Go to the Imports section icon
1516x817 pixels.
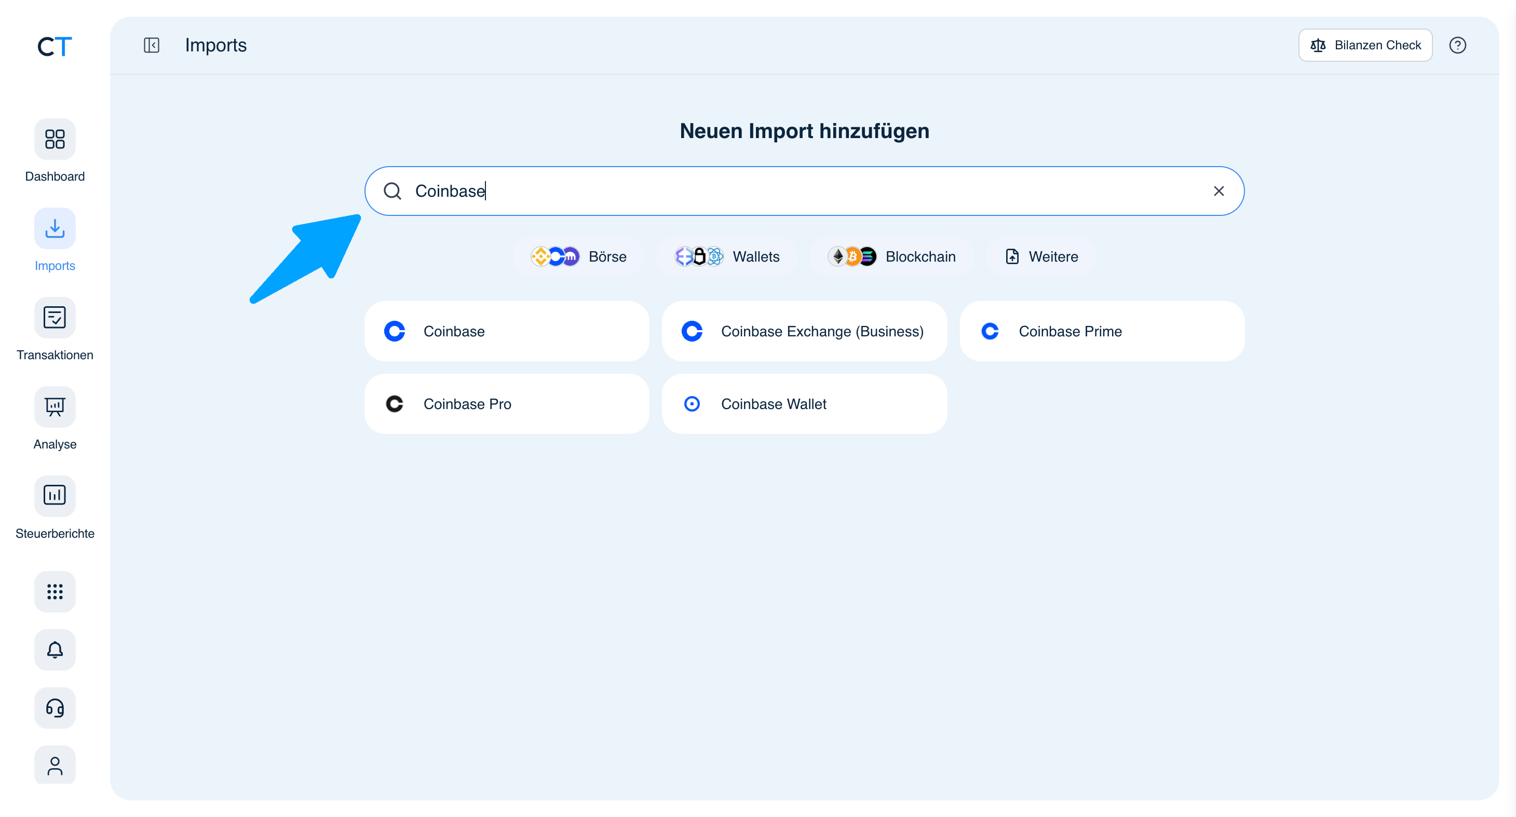(55, 228)
